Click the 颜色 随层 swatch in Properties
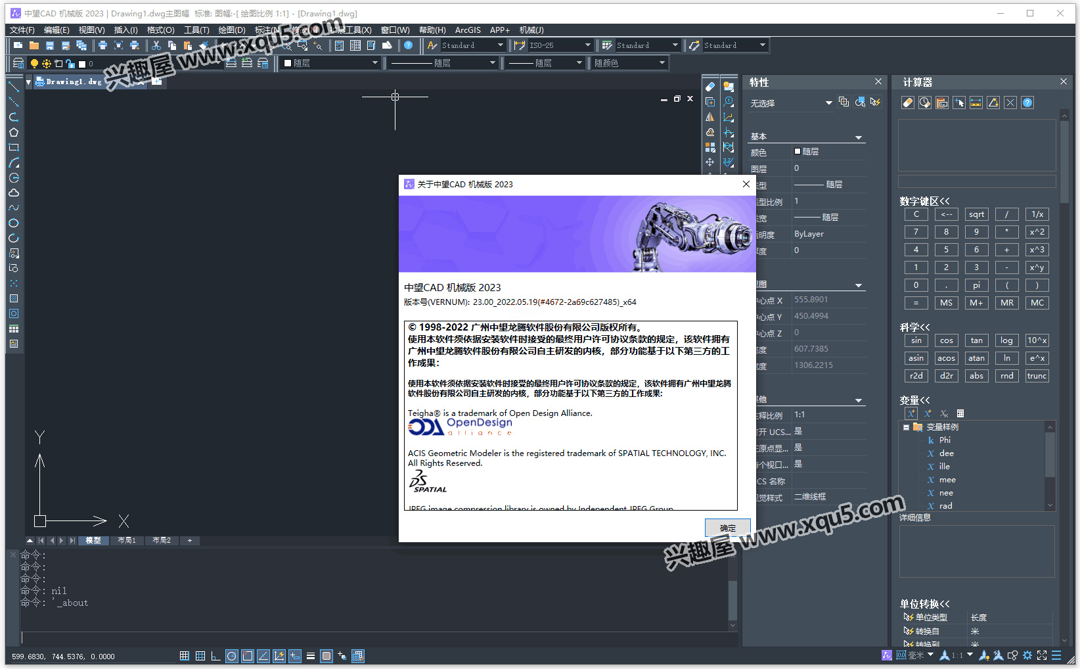The height and width of the screenshot is (669, 1080). click(x=798, y=151)
